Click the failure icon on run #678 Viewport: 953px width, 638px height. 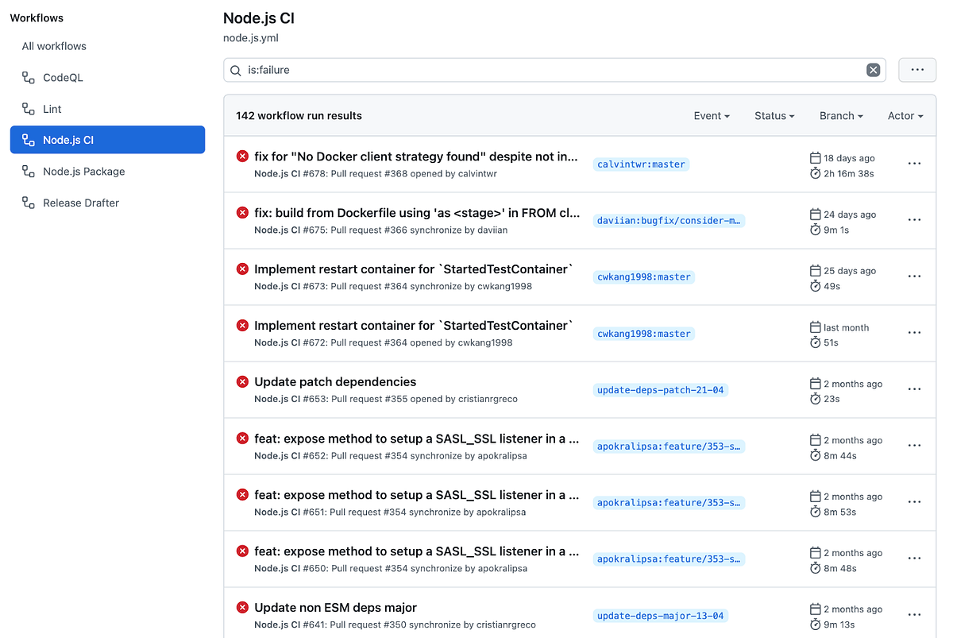coord(242,156)
